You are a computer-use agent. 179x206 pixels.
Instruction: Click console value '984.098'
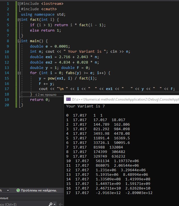(x=122, y=129)
